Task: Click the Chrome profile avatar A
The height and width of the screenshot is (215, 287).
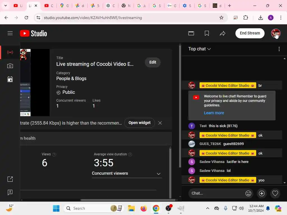Action: pos(271,18)
